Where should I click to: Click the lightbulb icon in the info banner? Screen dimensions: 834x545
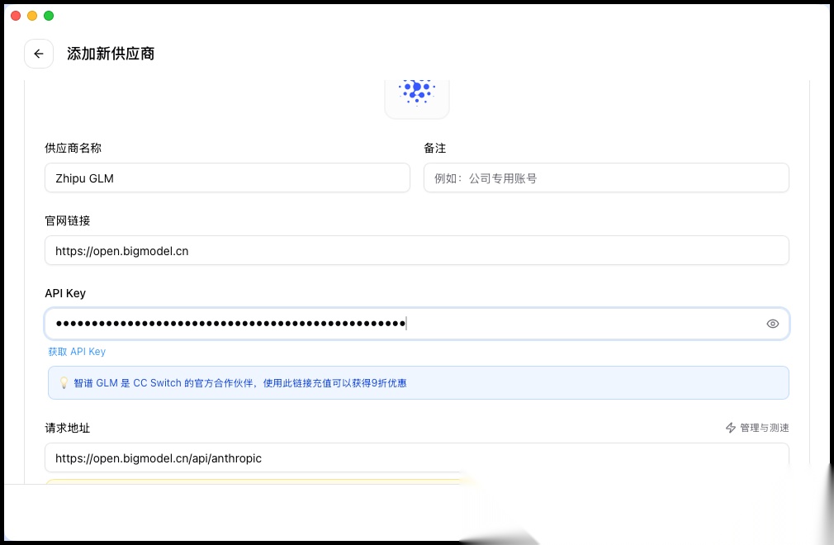pyautogui.click(x=64, y=383)
